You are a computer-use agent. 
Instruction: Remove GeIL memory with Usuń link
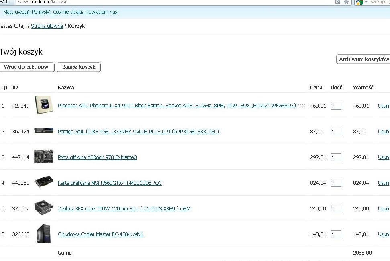click(383, 131)
